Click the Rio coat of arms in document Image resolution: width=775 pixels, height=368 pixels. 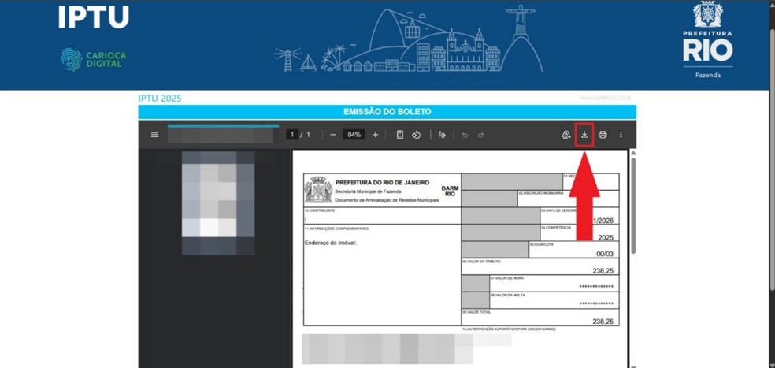tap(318, 189)
